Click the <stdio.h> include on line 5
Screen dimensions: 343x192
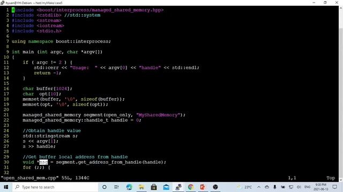pyautogui.click(x=49, y=31)
